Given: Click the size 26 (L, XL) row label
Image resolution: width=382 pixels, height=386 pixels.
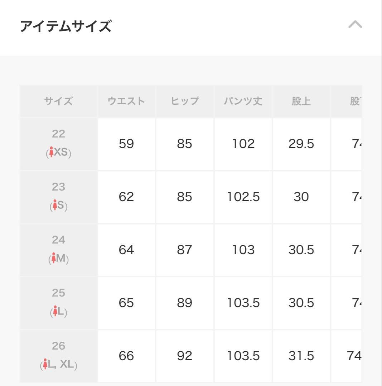Looking at the screenshot, I should point(58,355).
